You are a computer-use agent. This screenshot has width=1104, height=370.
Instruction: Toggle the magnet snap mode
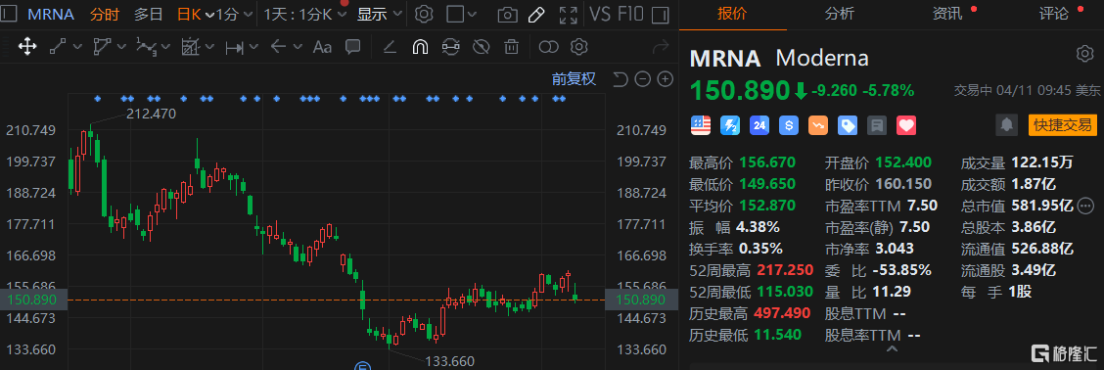coord(420,47)
